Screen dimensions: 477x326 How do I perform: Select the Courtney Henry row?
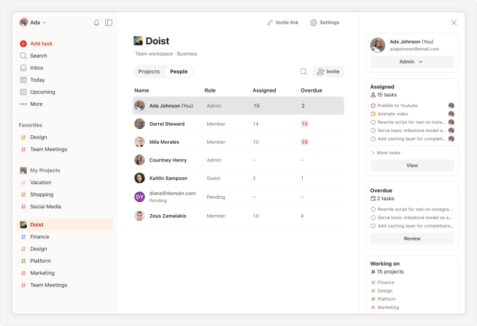pyautogui.click(x=238, y=160)
